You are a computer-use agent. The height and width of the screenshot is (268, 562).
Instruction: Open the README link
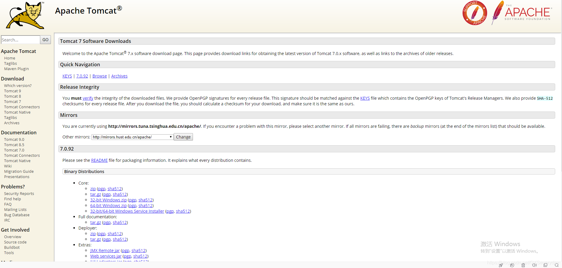[99, 160]
